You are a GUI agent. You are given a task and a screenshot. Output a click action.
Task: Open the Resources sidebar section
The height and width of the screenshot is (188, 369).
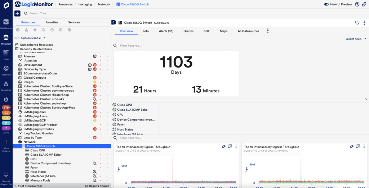coord(6,40)
